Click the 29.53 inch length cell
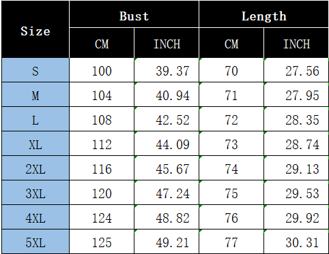Viewport: 329px width, 254px height. [x=296, y=193]
